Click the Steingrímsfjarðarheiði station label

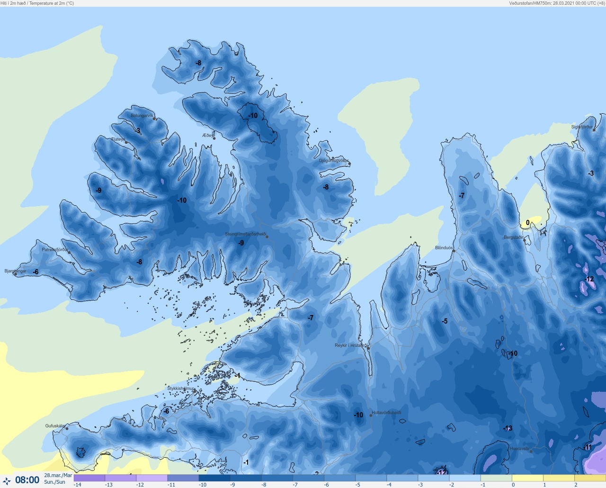[245, 234]
